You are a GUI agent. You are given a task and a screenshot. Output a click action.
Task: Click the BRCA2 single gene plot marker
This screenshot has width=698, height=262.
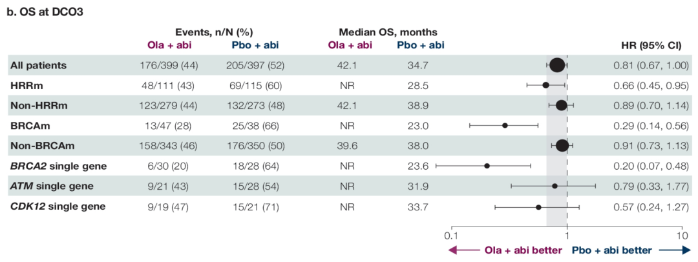pyautogui.click(x=487, y=166)
